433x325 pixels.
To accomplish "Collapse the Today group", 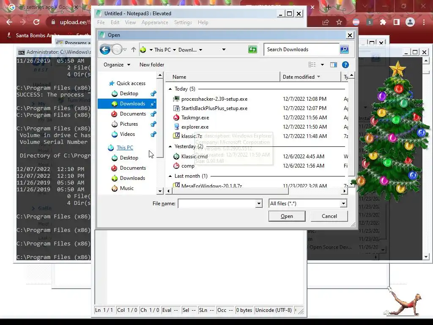I will [x=170, y=89].
